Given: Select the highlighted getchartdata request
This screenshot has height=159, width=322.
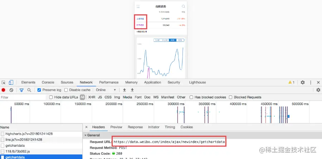Looking at the screenshot, I should point(41,157).
